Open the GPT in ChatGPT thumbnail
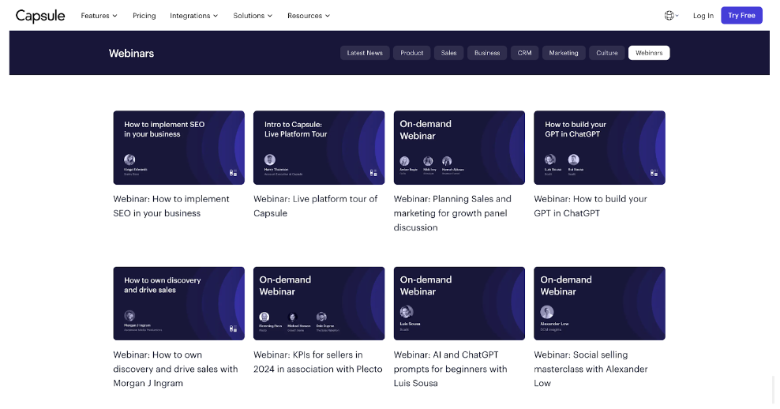Screen dimensions: 780x409 coord(599,148)
